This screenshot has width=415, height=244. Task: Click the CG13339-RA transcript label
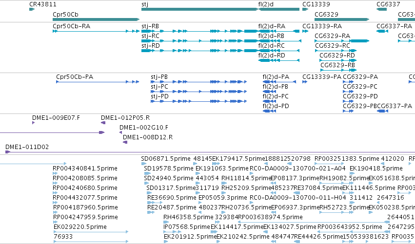coord(322,26)
